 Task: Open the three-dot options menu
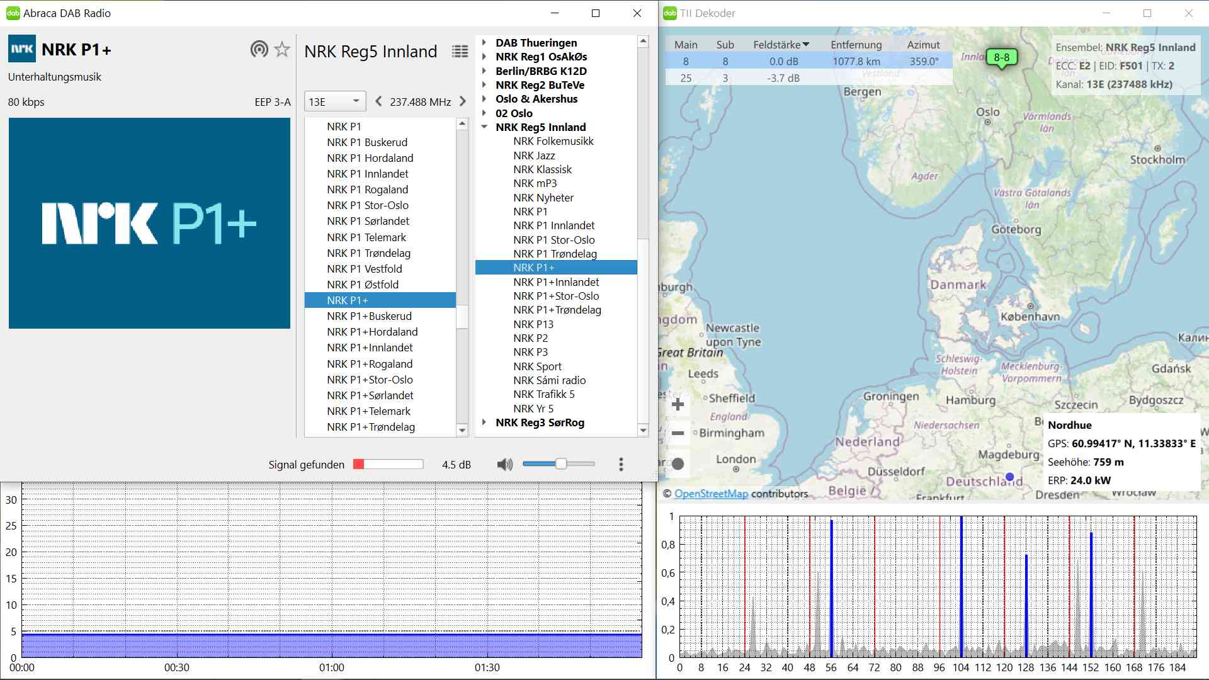coord(621,465)
